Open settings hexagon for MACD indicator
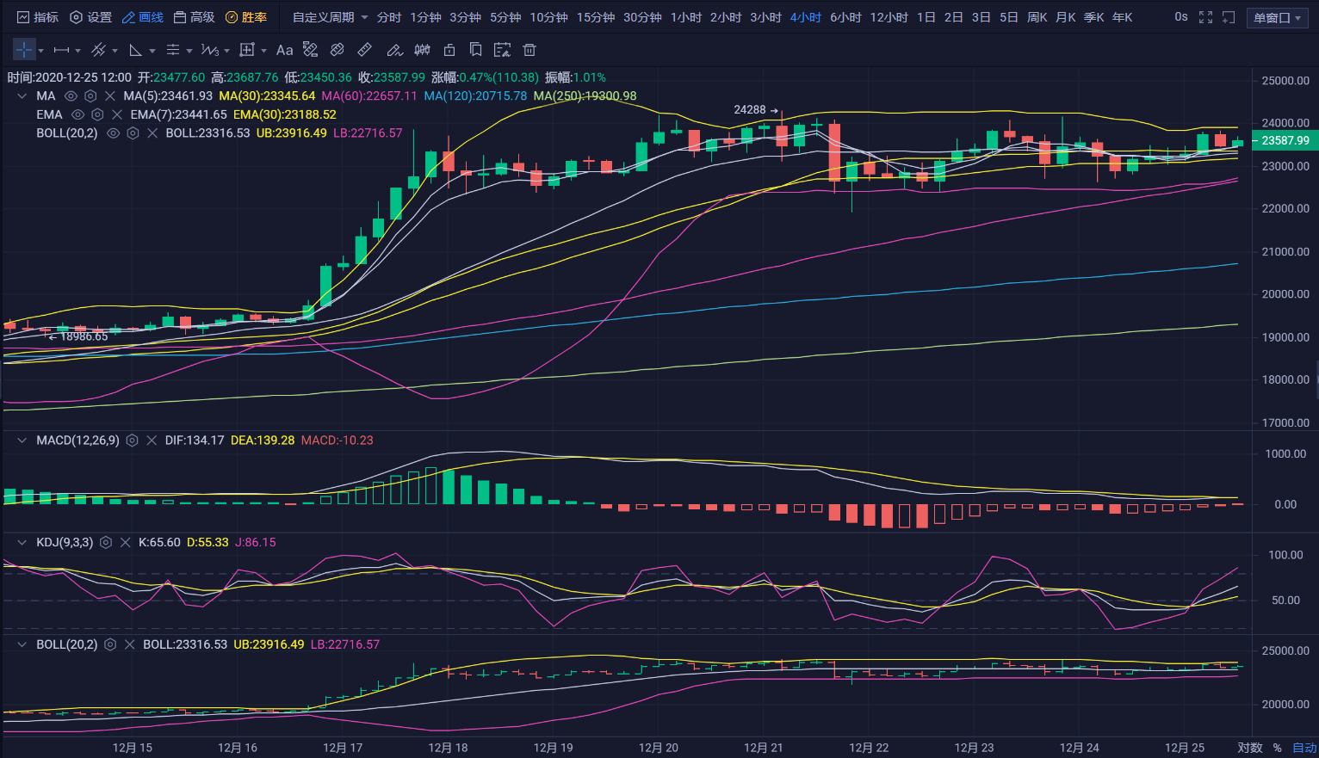The width and height of the screenshot is (1319, 758). pos(132,441)
